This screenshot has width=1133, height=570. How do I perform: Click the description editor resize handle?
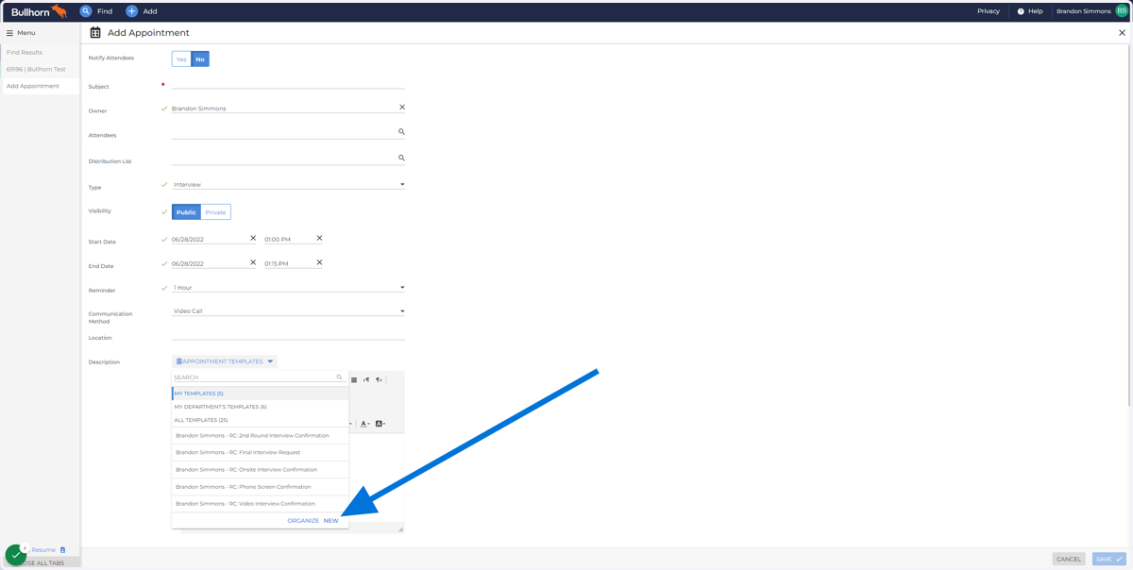tap(400, 529)
